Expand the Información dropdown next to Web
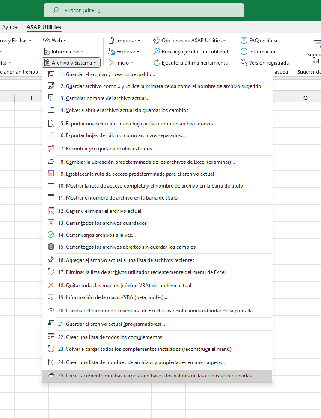 [64, 52]
